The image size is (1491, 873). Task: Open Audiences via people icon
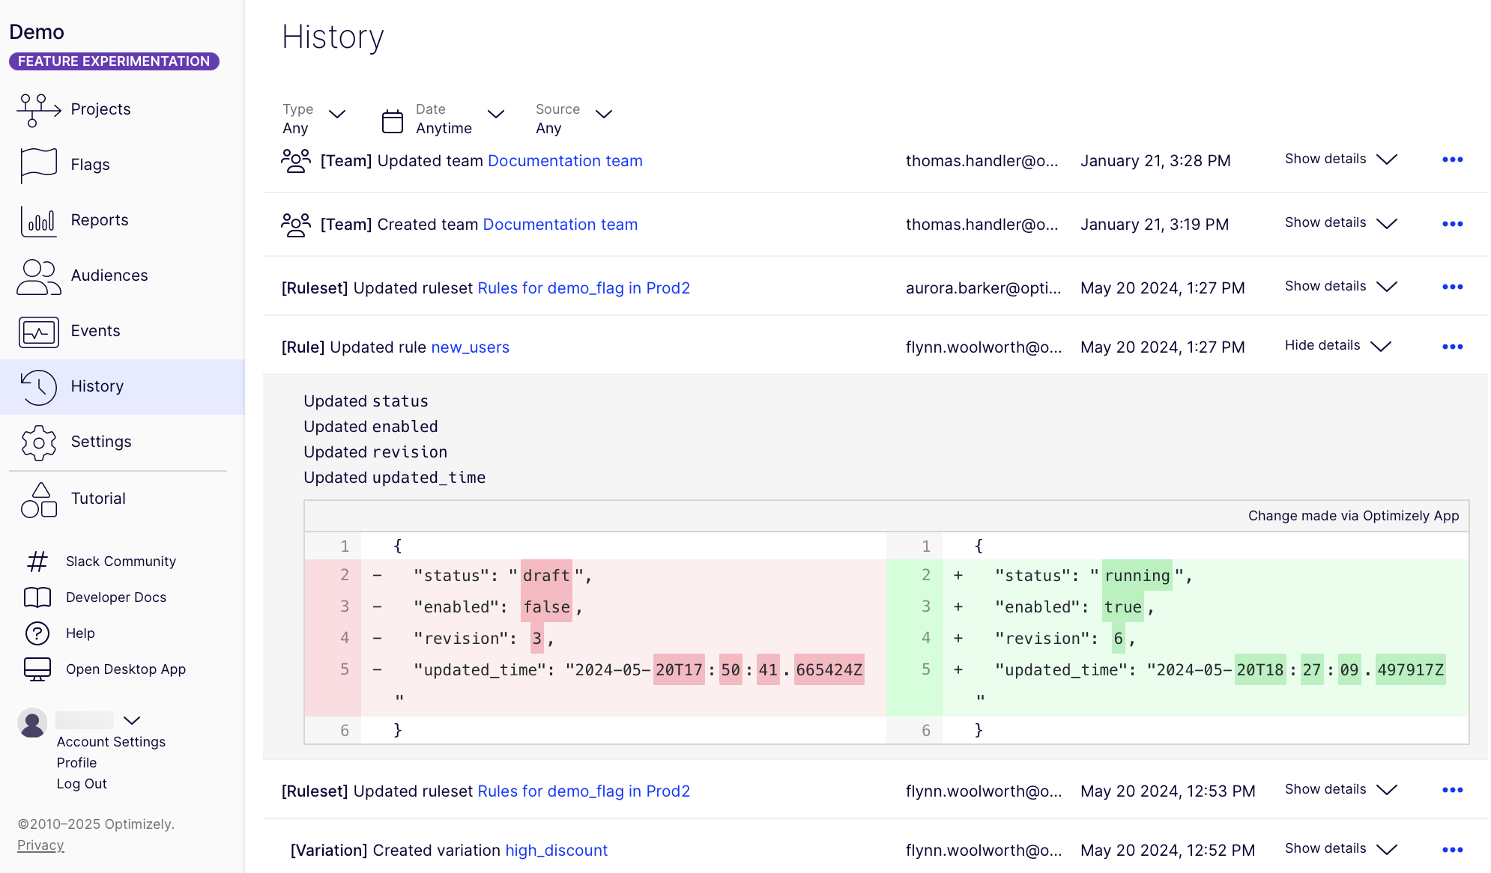[38, 276]
